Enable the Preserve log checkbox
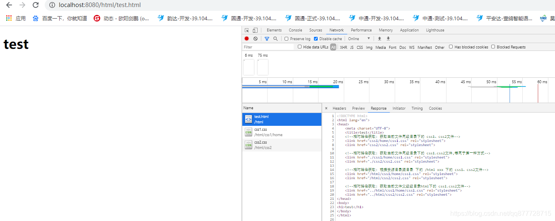Viewport: 555px width, 221px height. [x=287, y=38]
